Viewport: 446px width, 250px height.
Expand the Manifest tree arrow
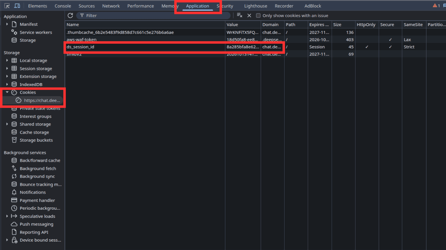click(7, 24)
